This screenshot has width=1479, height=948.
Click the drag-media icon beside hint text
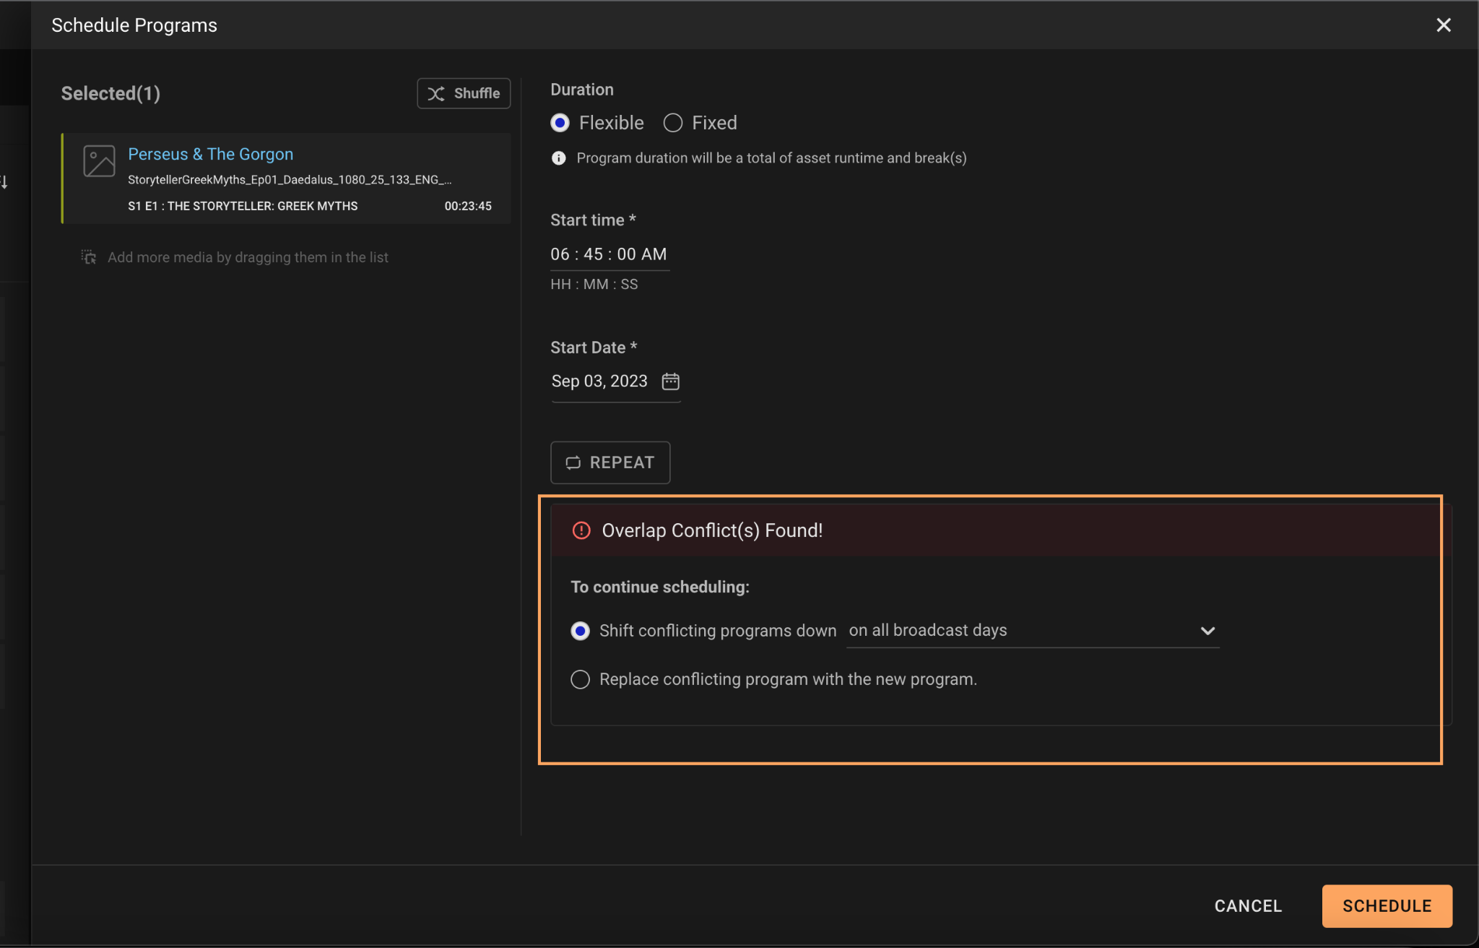coord(89,257)
